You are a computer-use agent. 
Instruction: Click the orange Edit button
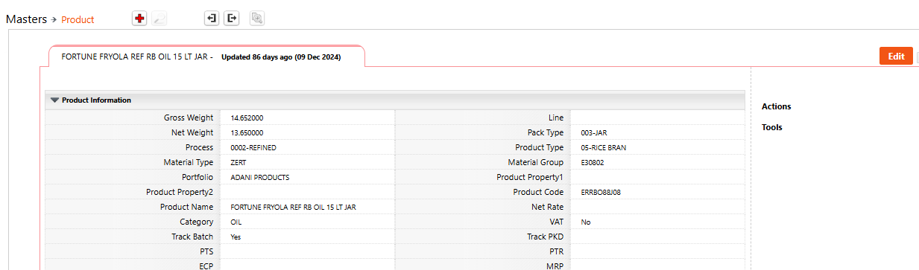pyautogui.click(x=896, y=57)
